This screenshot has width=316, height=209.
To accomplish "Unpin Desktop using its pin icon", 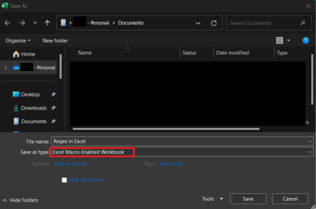I will [x=53, y=94].
